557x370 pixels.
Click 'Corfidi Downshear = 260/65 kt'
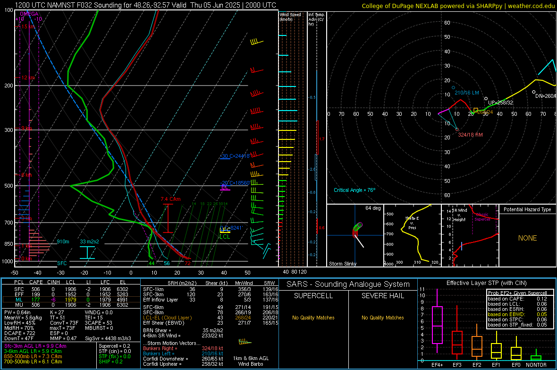pos(183,359)
